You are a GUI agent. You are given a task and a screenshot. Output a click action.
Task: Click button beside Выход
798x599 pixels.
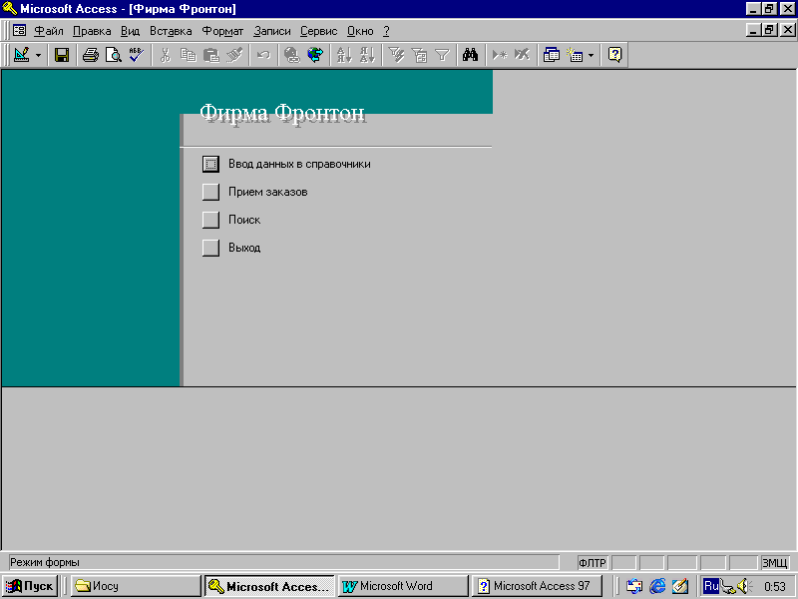210,248
